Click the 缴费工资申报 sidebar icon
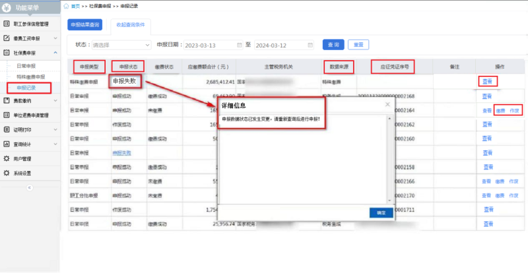Viewport: 528px width, 273px height. [7, 38]
